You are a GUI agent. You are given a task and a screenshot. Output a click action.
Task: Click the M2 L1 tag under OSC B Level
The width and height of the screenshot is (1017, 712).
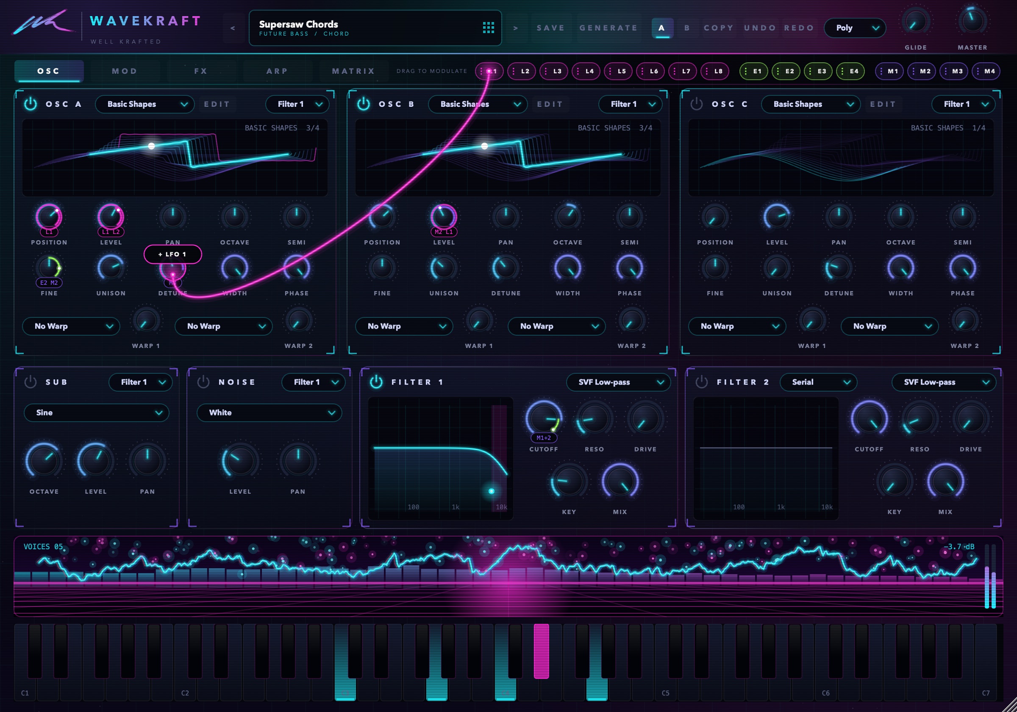pos(444,232)
